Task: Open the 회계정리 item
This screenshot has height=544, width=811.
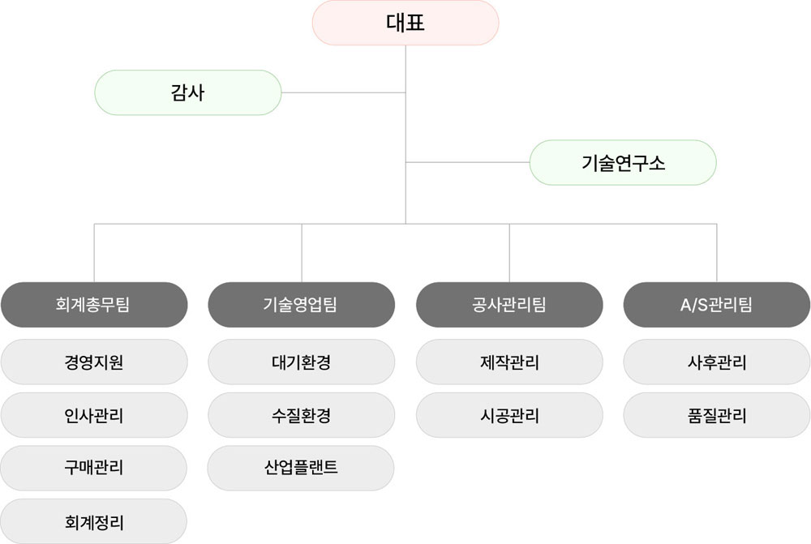Action: [94, 520]
